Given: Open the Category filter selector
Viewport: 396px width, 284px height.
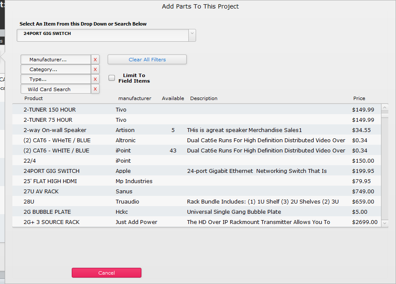Looking at the screenshot, I should (56, 69).
